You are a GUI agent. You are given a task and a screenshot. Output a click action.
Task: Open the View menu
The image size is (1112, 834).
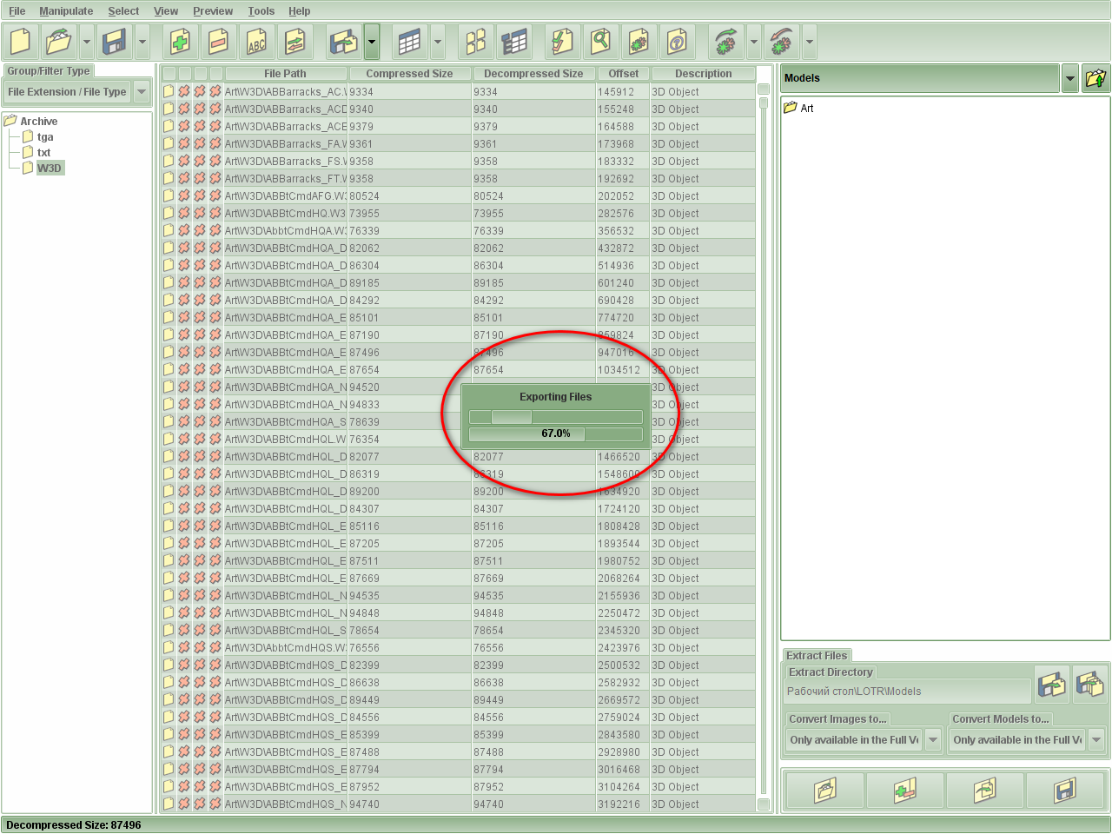[166, 11]
